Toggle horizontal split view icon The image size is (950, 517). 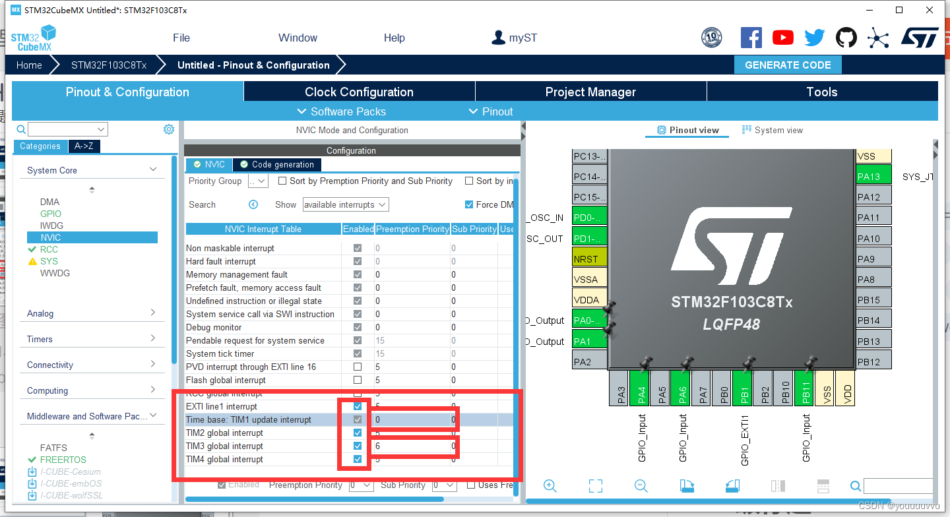click(823, 486)
